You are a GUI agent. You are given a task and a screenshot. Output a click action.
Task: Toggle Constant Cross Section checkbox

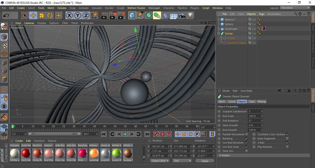287,134
